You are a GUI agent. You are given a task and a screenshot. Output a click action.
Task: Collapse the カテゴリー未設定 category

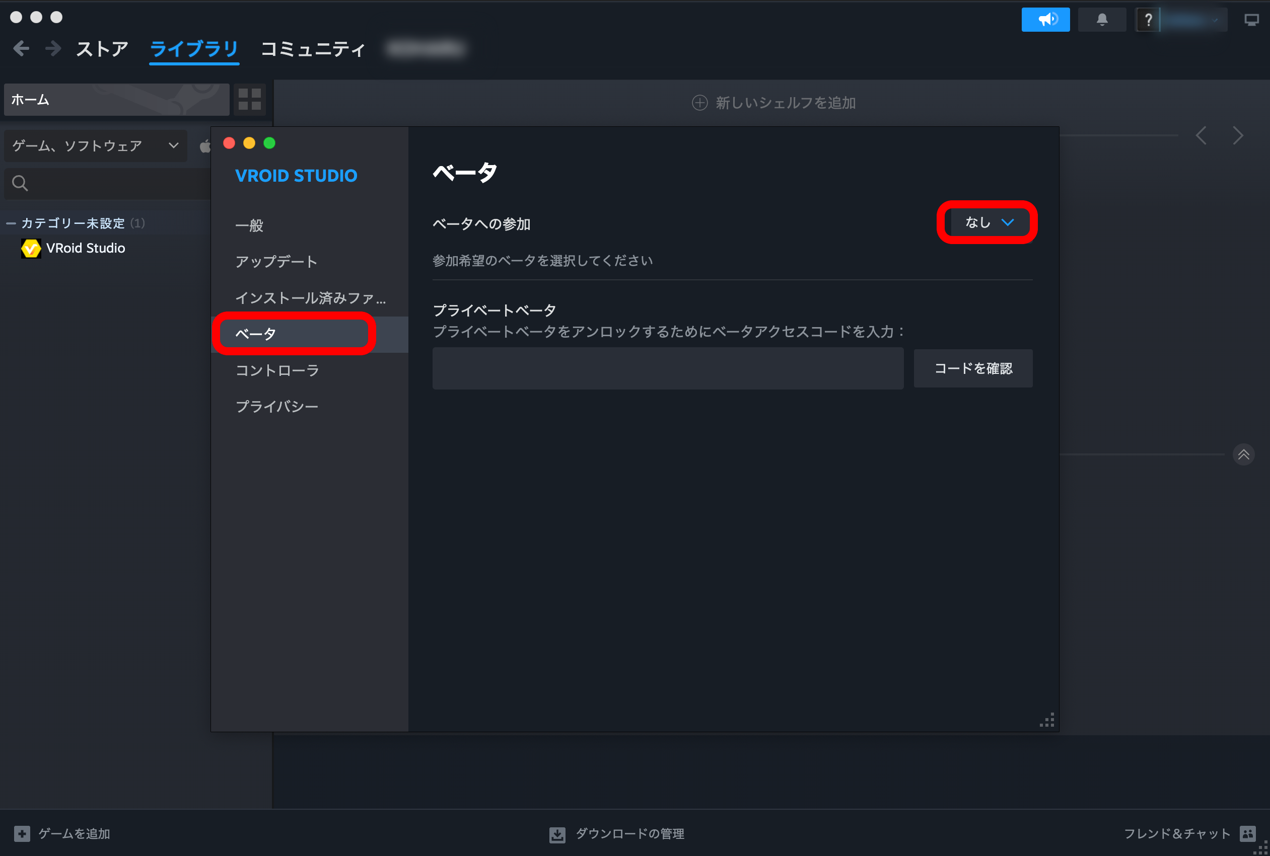point(11,223)
